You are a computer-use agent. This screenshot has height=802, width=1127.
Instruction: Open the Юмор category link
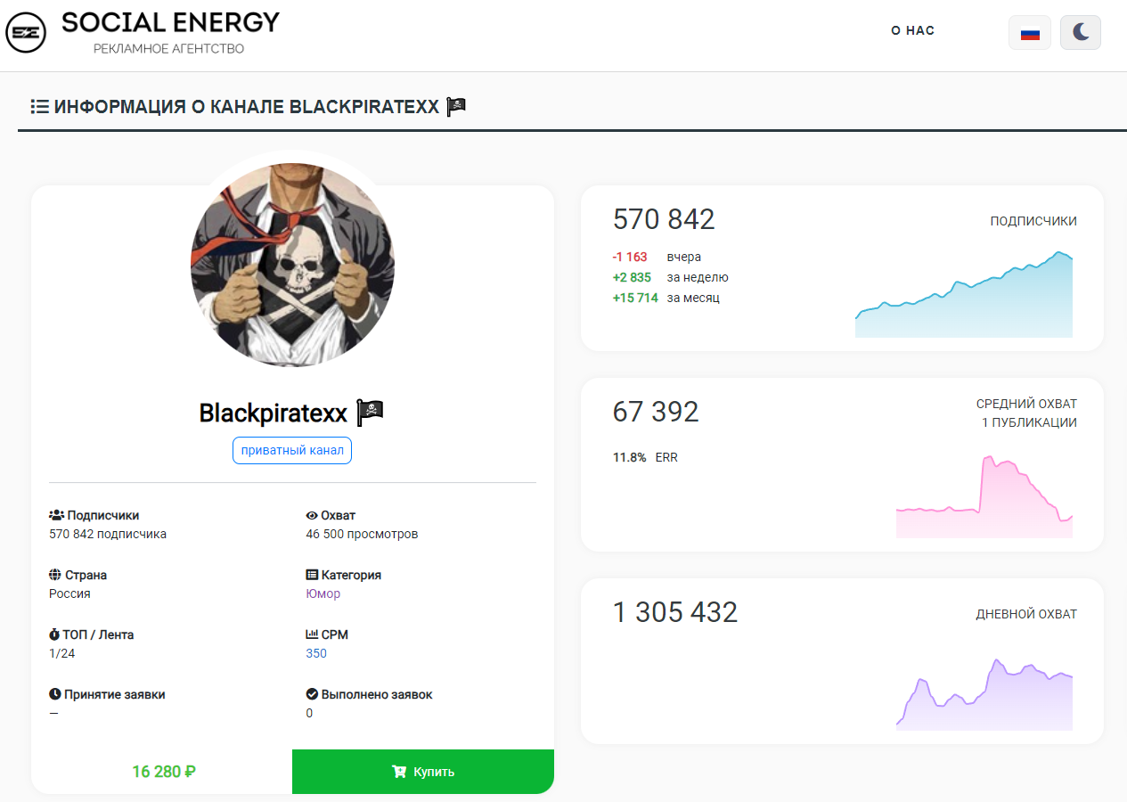[323, 593]
